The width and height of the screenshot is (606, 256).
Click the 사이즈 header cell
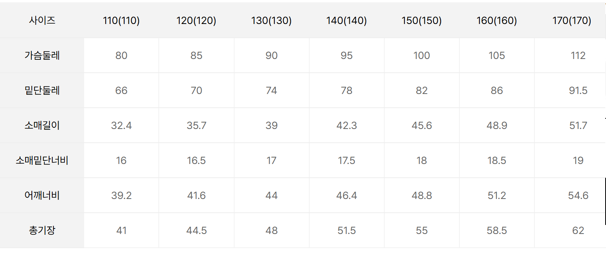pyautogui.click(x=42, y=20)
